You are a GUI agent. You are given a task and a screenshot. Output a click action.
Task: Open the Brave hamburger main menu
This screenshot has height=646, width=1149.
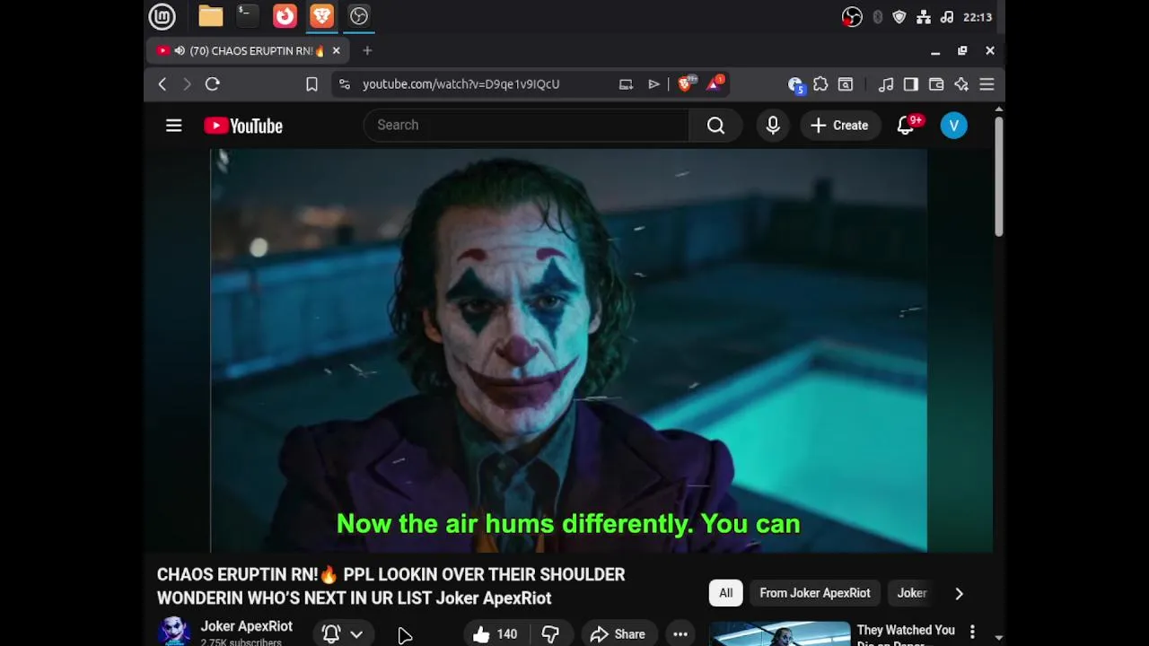pyautogui.click(x=987, y=84)
